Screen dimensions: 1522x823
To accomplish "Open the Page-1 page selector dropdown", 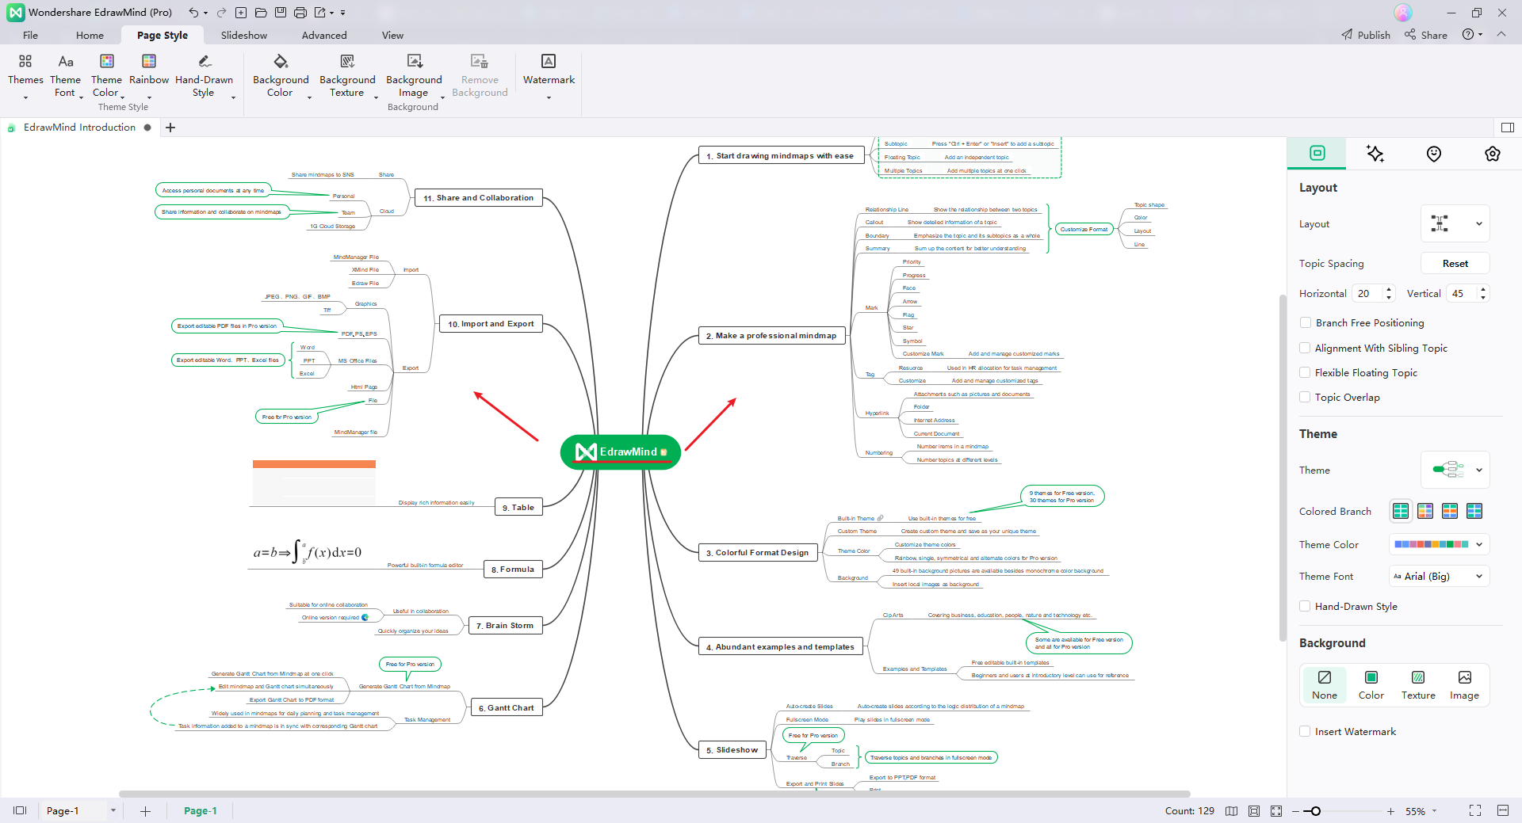I will 113,810.
